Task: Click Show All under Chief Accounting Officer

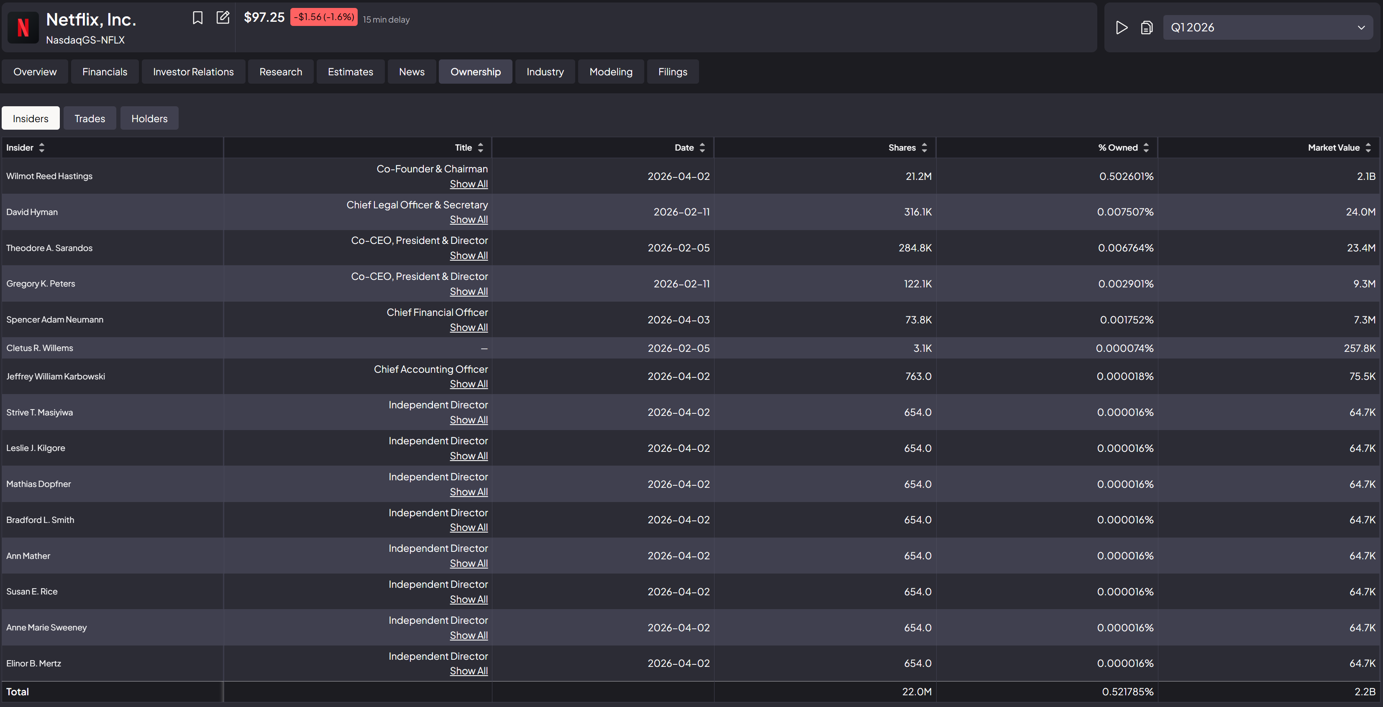Action: (468, 384)
